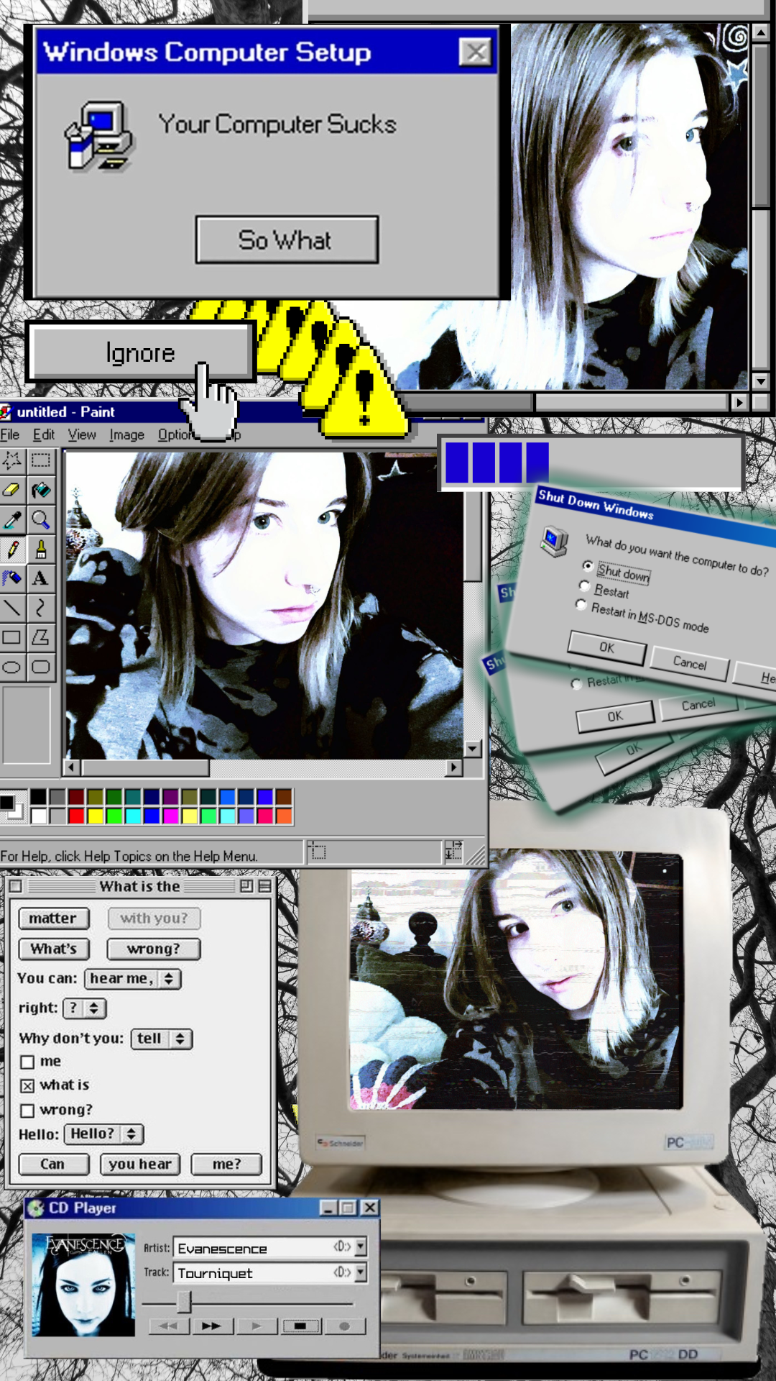
Task: Click the 'you hear' button
Action: [x=140, y=1164]
